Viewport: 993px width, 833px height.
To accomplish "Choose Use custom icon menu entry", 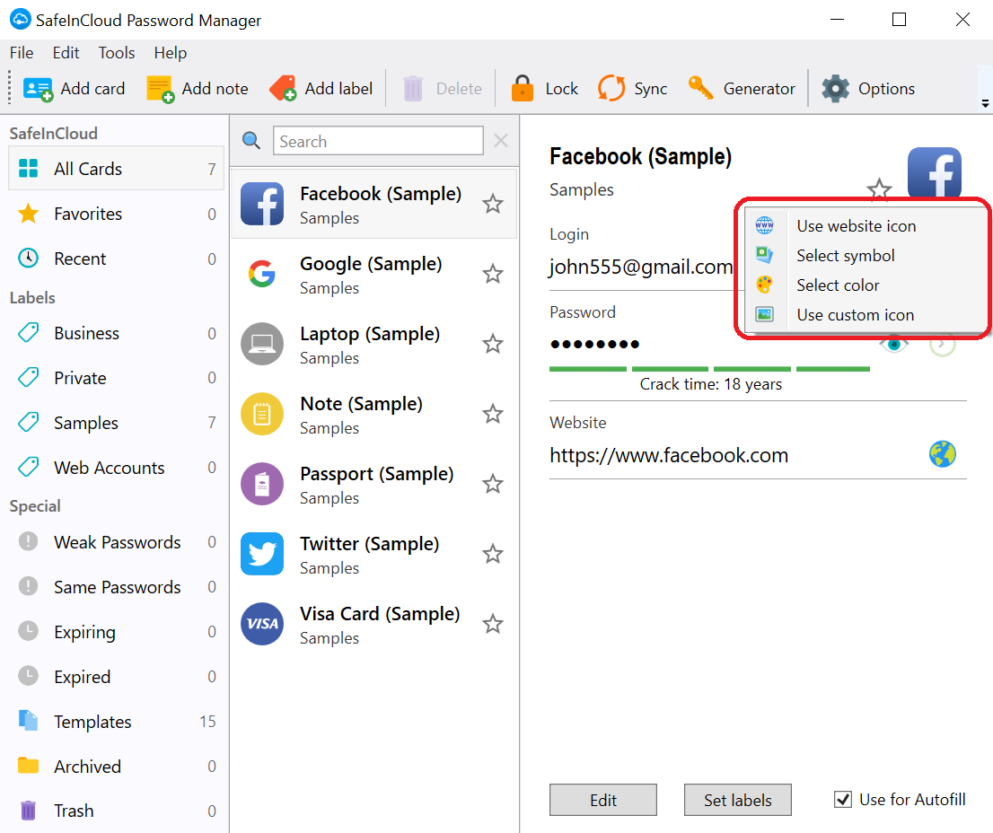I will tap(866, 315).
